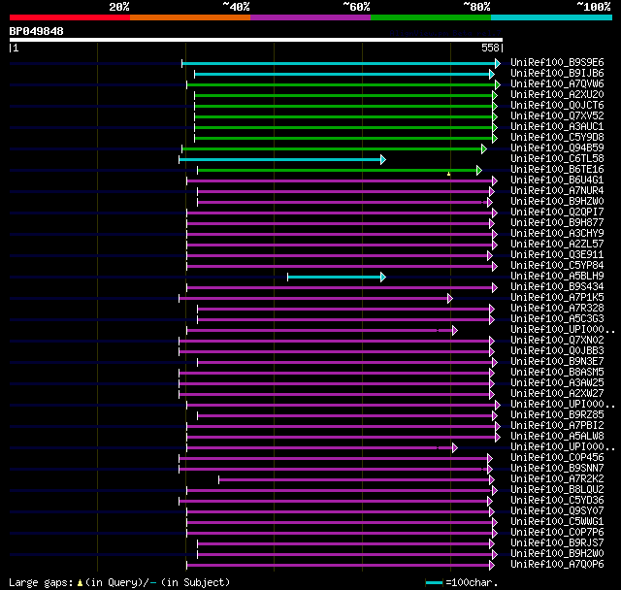Open hit UniRef100_B9S9E6

[x=557, y=62]
